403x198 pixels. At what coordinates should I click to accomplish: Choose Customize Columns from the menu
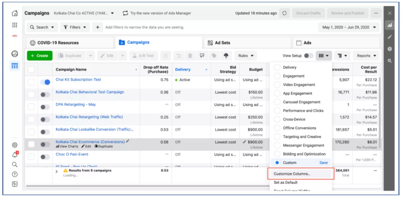tap(292, 174)
